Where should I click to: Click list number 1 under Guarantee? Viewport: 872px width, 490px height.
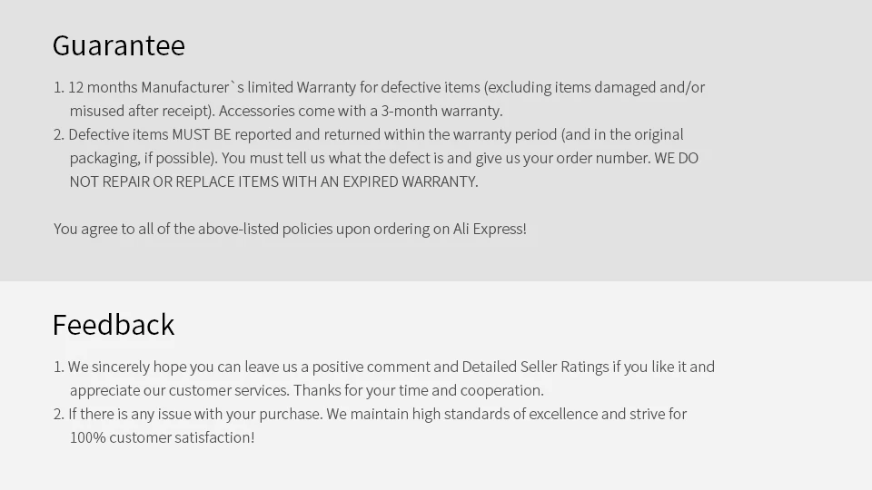(x=58, y=88)
